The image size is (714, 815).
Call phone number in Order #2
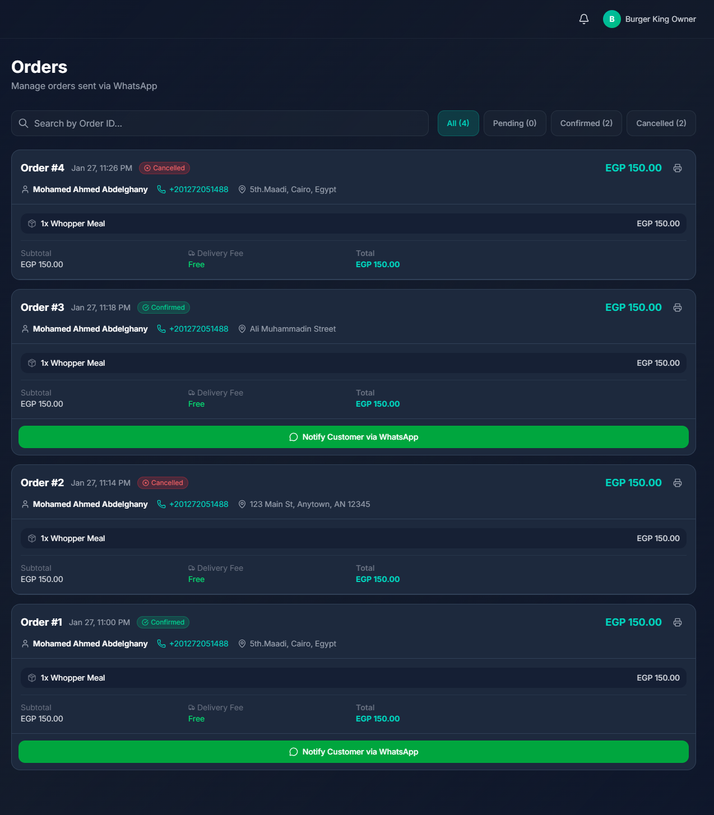198,504
